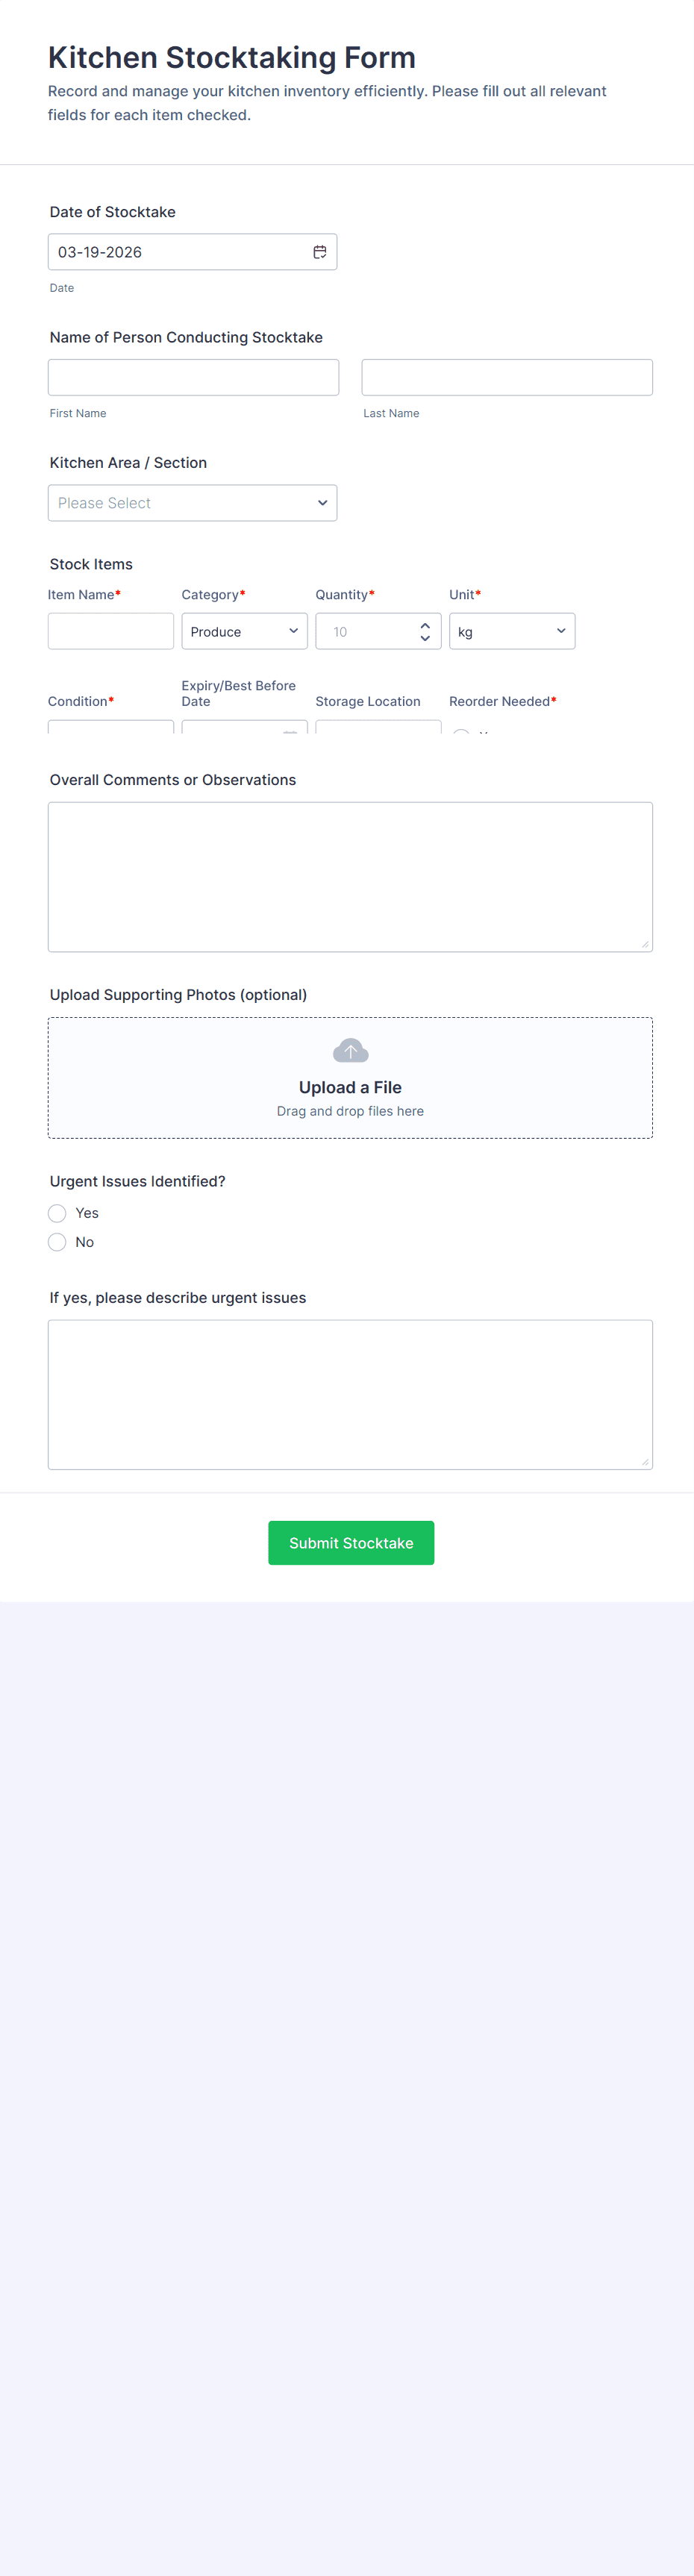This screenshot has height=2576, width=694.
Task: Focus the First Name input field
Action: (x=193, y=378)
